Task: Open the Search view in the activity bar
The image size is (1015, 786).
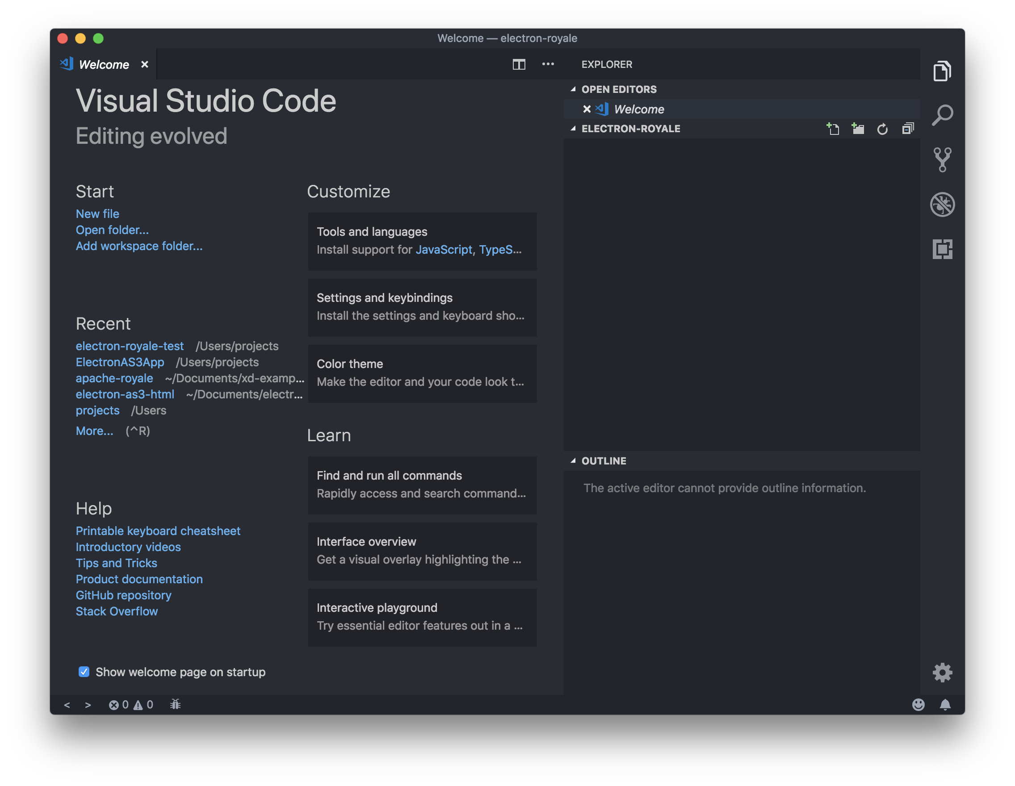Action: 942,115
